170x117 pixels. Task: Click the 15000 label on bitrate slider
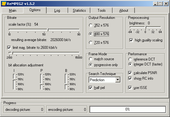tap(79, 58)
